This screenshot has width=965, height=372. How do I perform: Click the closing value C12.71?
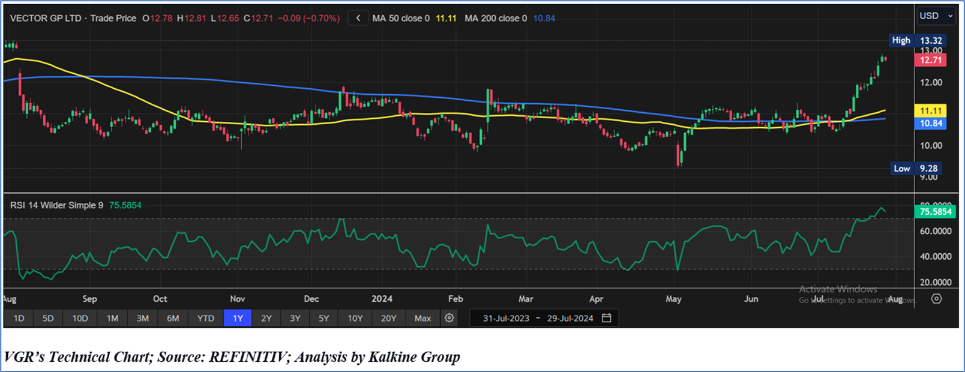[x=258, y=18]
